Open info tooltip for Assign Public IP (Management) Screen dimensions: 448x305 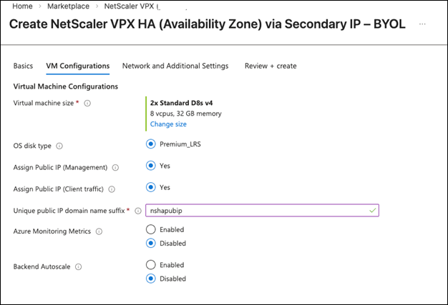(x=115, y=168)
